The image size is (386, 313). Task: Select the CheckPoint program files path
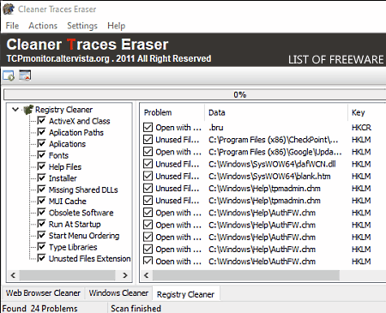[x=274, y=140]
